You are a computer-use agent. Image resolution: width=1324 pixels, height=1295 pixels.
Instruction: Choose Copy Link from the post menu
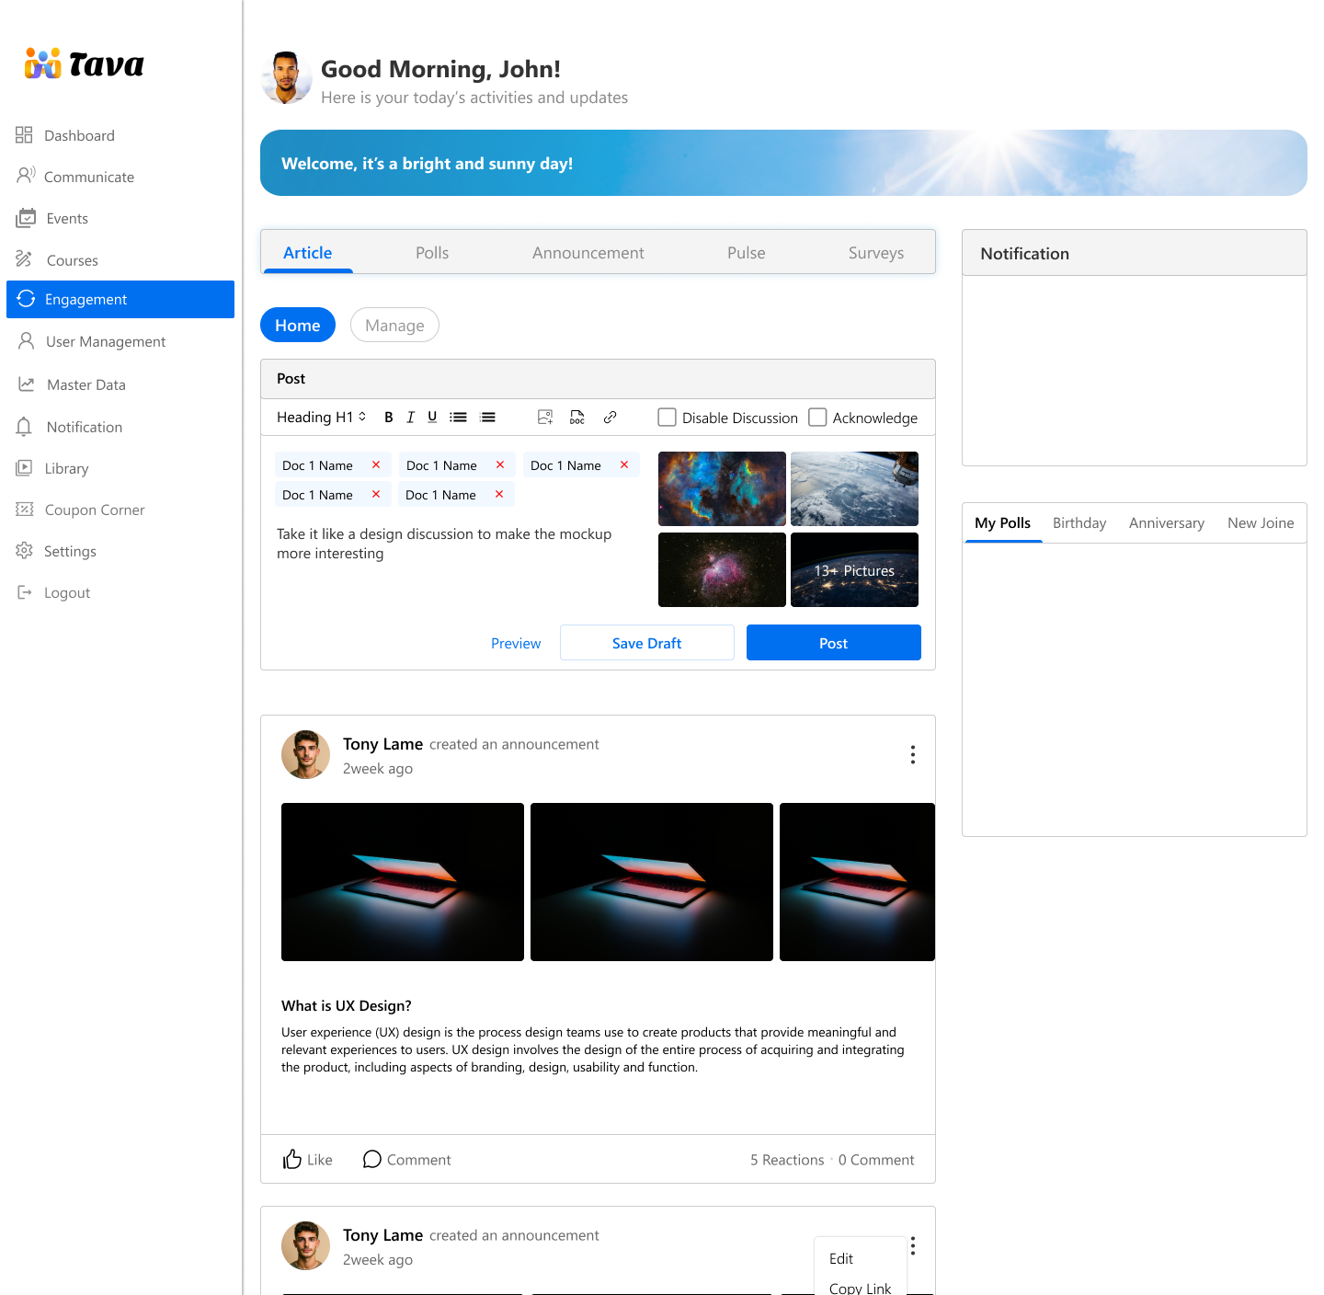(x=860, y=1288)
